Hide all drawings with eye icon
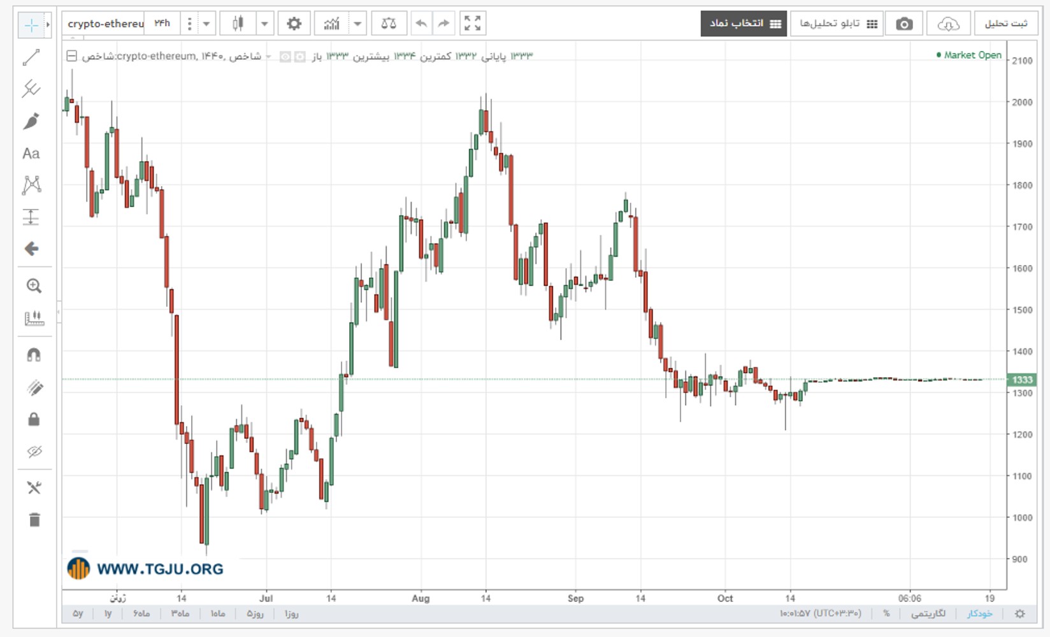This screenshot has width=1050, height=637. coord(34,452)
